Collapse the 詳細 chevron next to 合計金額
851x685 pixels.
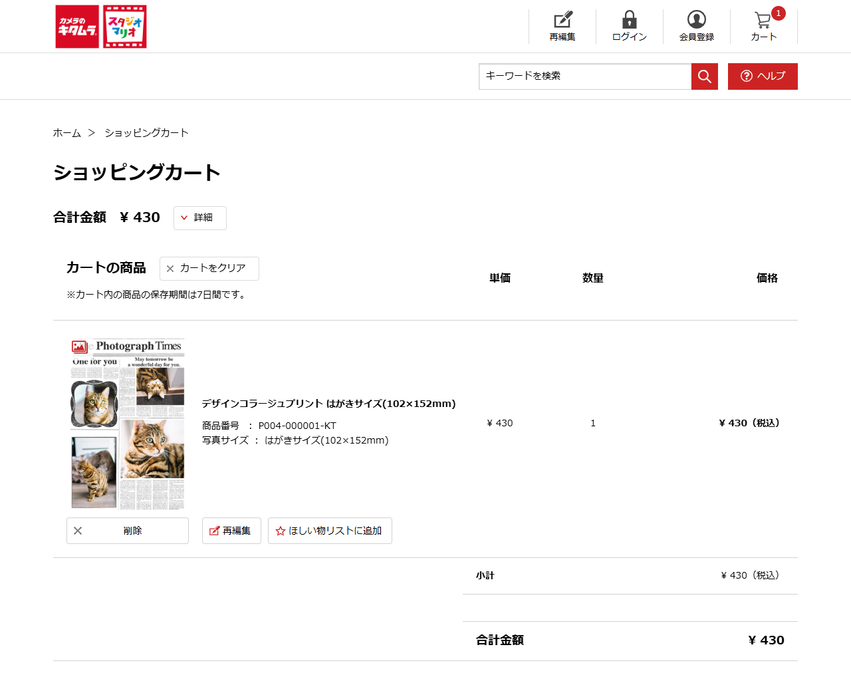pyautogui.click(x=185, y=217)
